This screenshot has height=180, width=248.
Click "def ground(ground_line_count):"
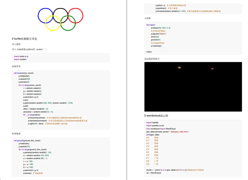click(x=27, y=140)
